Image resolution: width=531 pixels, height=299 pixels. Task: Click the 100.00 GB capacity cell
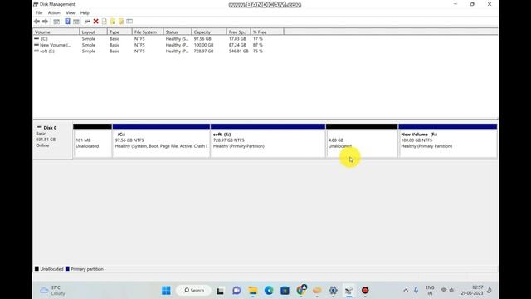[203, 45]
